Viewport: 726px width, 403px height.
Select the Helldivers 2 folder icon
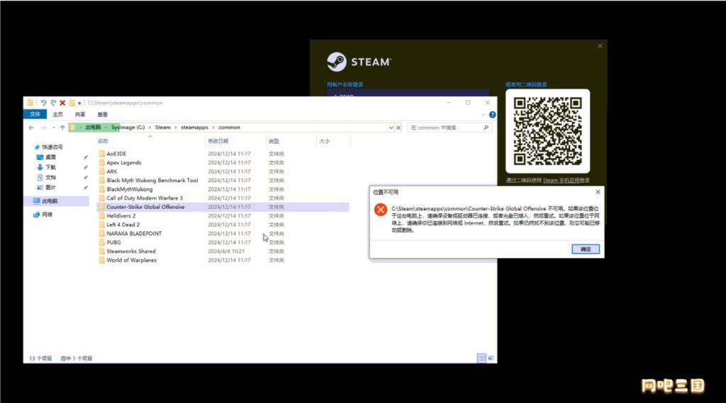coord(101,215)
